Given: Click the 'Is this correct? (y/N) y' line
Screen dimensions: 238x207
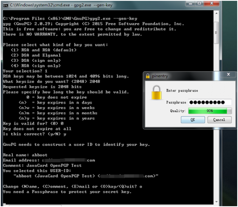Looking at the screenshot, I should (35, 134).
